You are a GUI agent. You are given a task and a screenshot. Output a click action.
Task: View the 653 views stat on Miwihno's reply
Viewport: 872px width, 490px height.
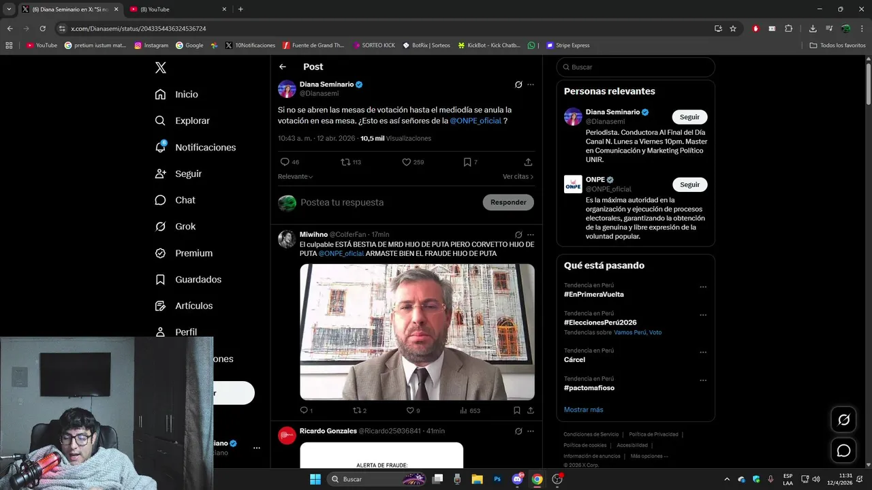tap(470, 410)
